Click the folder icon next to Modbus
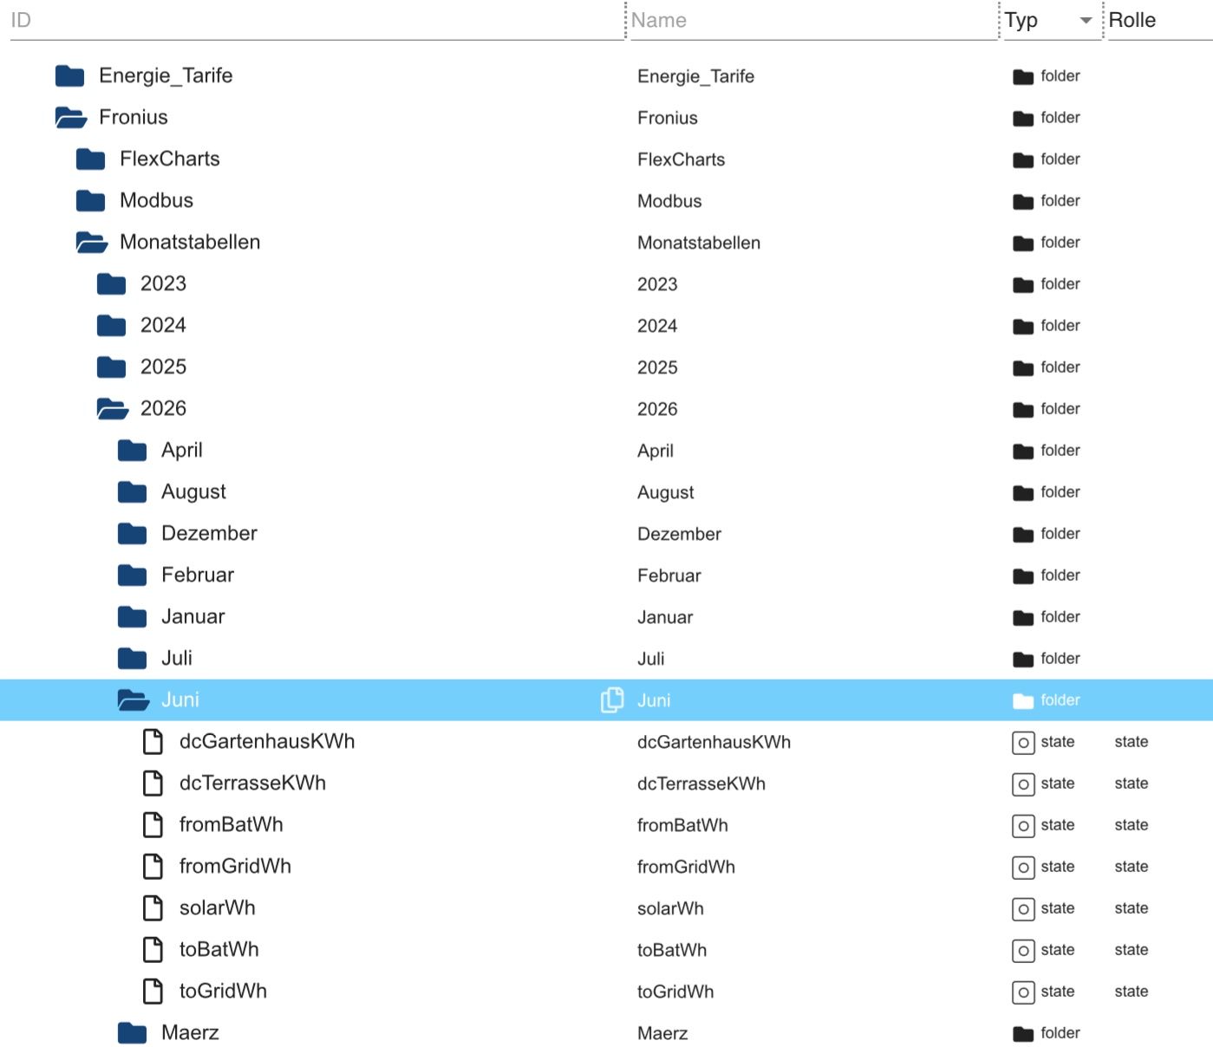The height and width of the screenshot is (1047, 1213). (90, 200)
